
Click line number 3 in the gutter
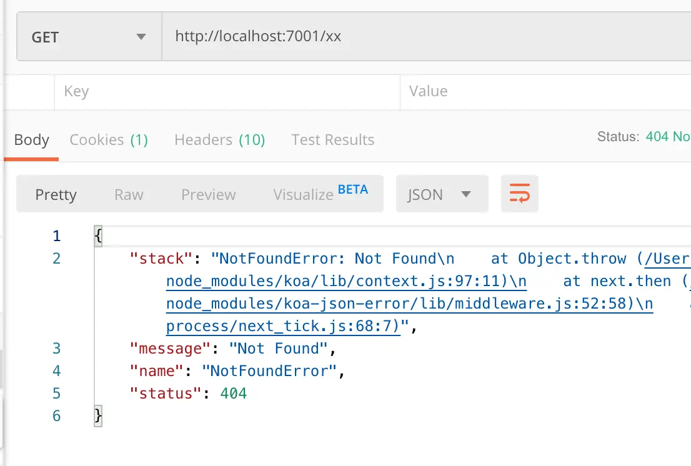pos(57,349)
